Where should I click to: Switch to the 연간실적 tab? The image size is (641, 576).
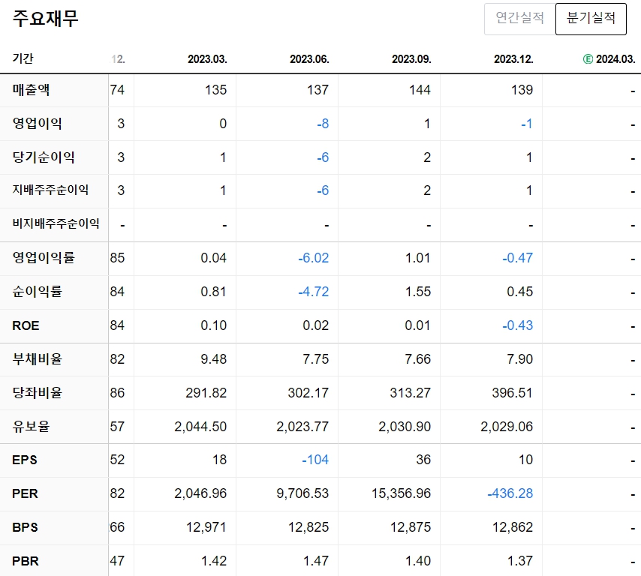click(x=519, y=19)
